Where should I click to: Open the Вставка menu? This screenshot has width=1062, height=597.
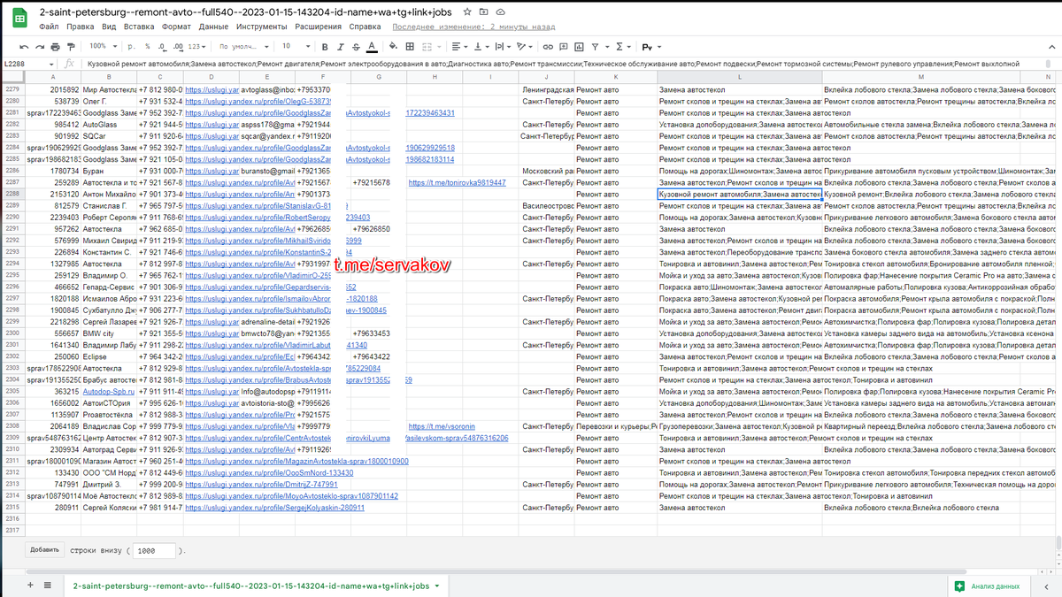[x=138, y=27]
